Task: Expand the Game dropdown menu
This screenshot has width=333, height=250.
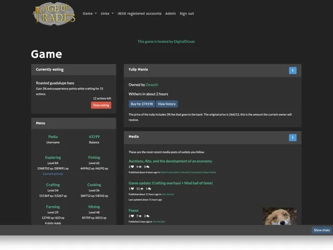Action: 89,14
